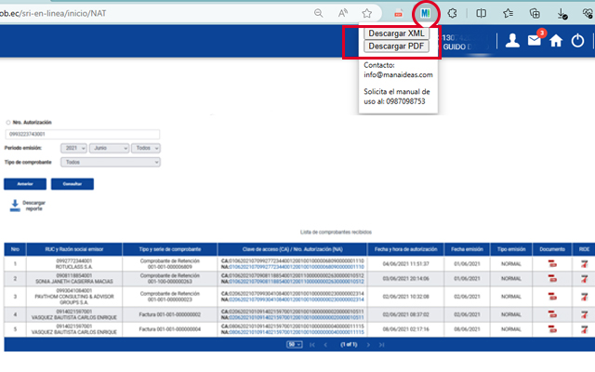Click Tipo y serie de comprobante header

[169, 249]
